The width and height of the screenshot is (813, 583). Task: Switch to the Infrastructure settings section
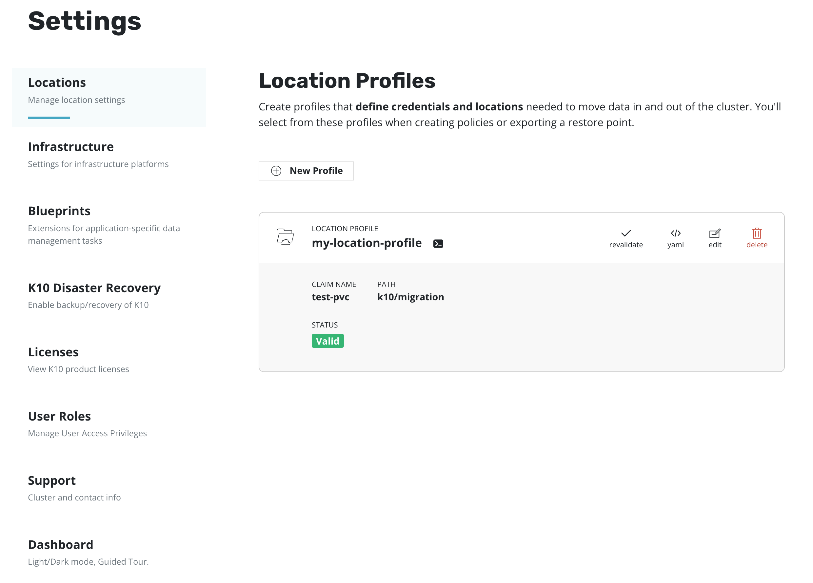point(70,147)
